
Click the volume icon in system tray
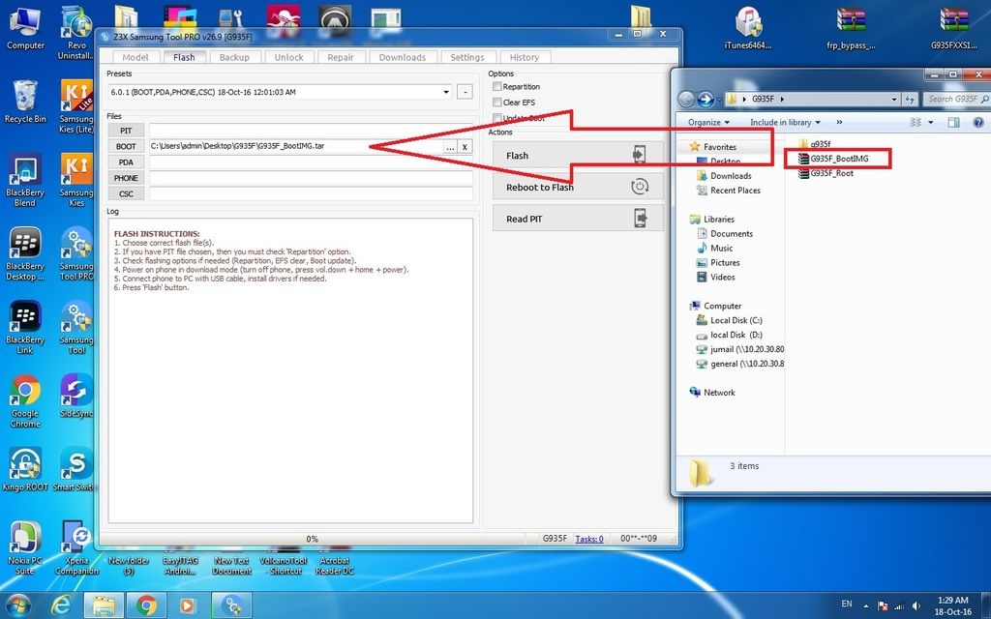pyautogui.click(x=916, y=606)
